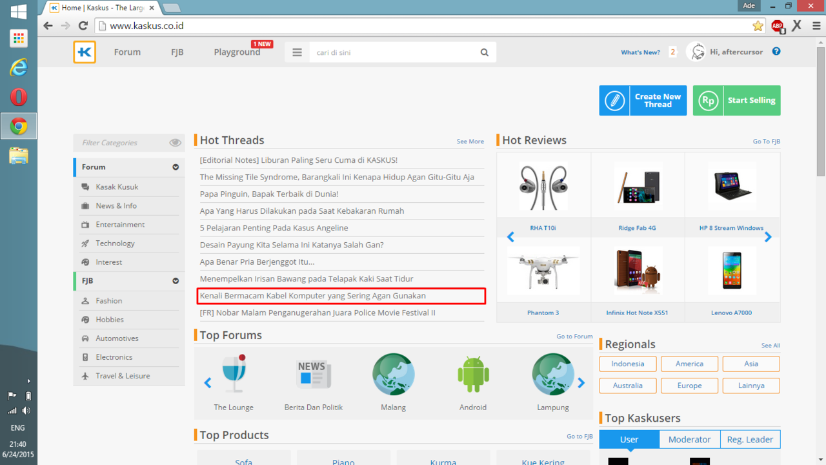This screenshot has height=465, width=826.
Task: Open the hamburger menu beside search box
Action: pyautogui.click(x=297, y=52)
